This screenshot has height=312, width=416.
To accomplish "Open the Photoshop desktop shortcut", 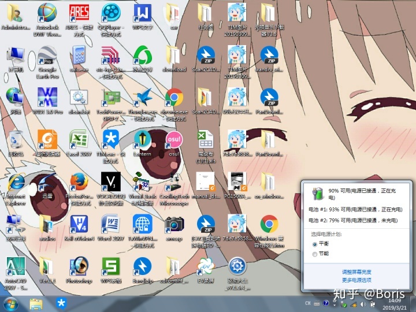I will [79, 266].
